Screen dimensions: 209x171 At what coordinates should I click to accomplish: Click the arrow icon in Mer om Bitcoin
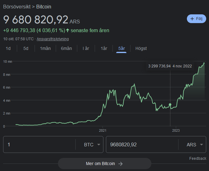pos(120,164)
